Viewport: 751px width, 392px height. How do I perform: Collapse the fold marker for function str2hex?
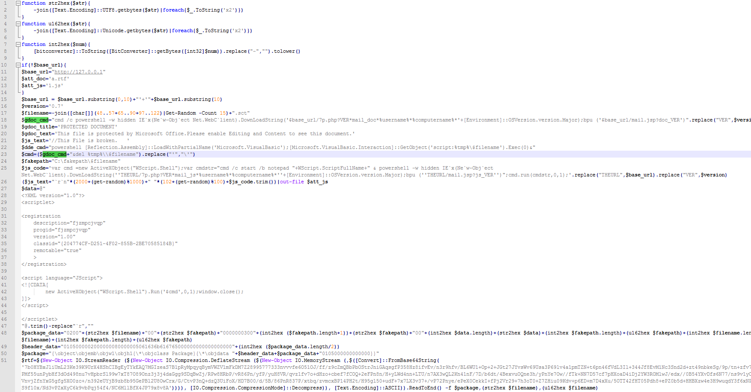tap(18, 3)
